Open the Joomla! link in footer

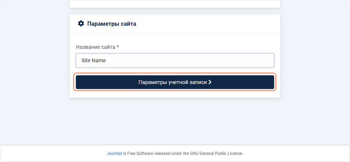tap(114, 153)
